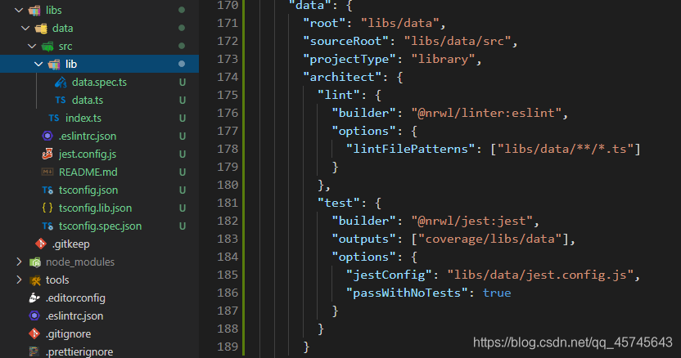
Task: Click the git icon beside .gitignore
Action: click(x=34, y=333)
